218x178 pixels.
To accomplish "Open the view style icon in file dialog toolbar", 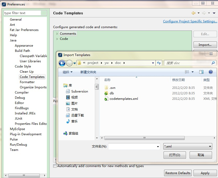I will tap(187, 72).
